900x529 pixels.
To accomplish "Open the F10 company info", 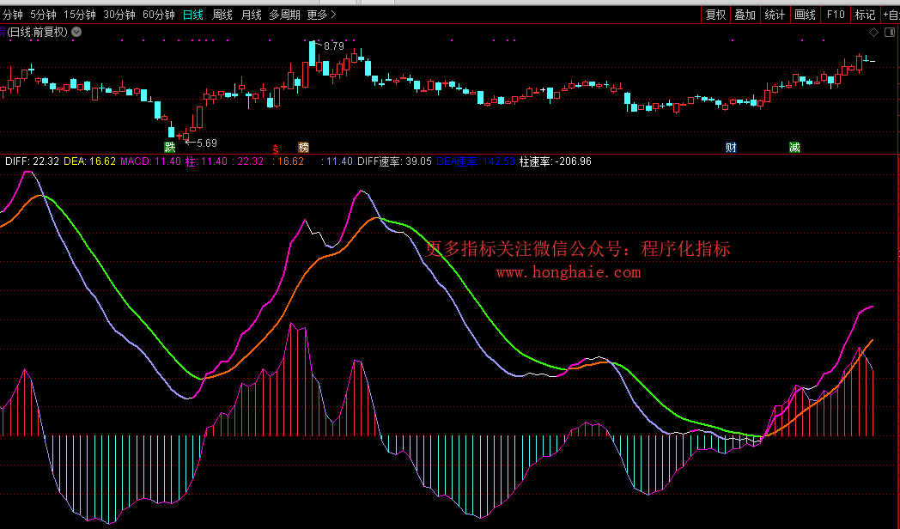I will coord(835,15).
